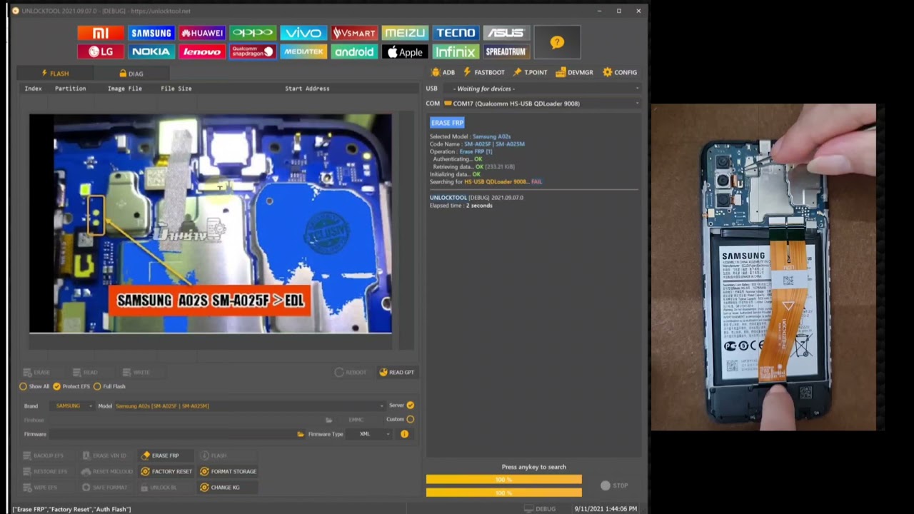Select the Qualcomm Snapdragon logo
Image resolution: width=914 pixels, height=514 pixels.
[252, 51]
